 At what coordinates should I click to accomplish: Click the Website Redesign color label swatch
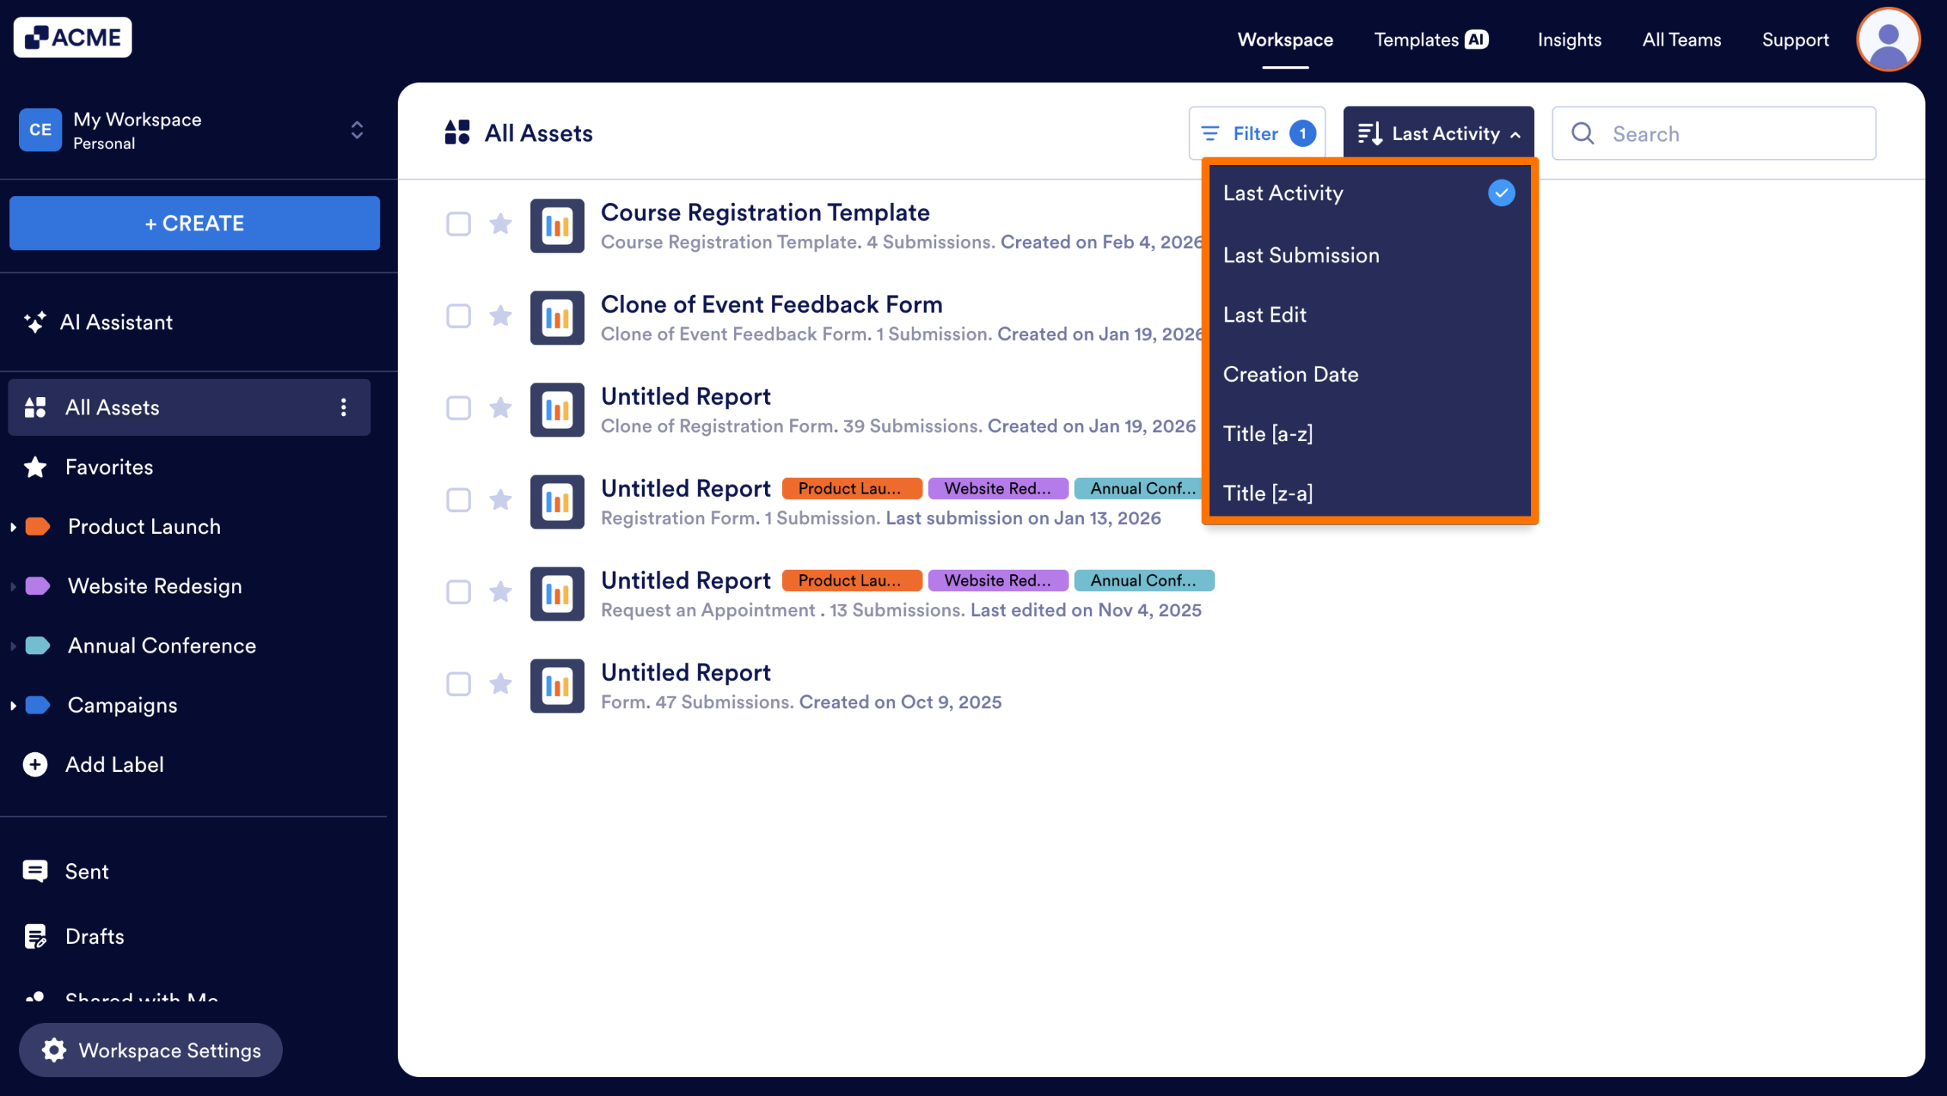coord(36,586)
